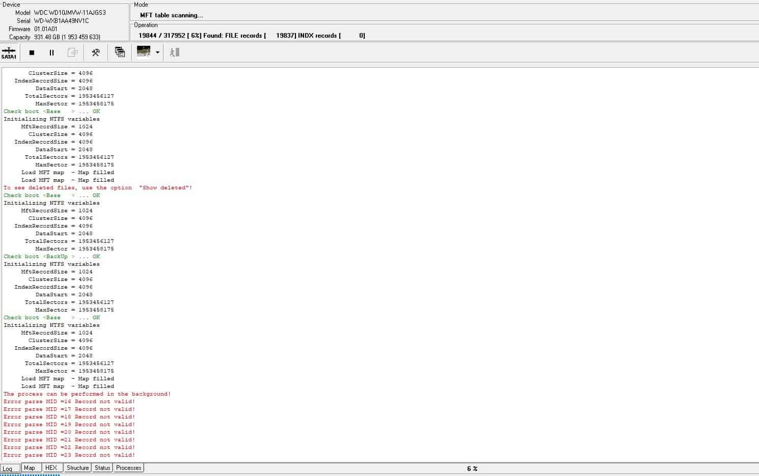Click the screenshot thumbnail toolbar icon
This screenshot has height=476, width=759.
pyautogui.click(x=144, y=52)
